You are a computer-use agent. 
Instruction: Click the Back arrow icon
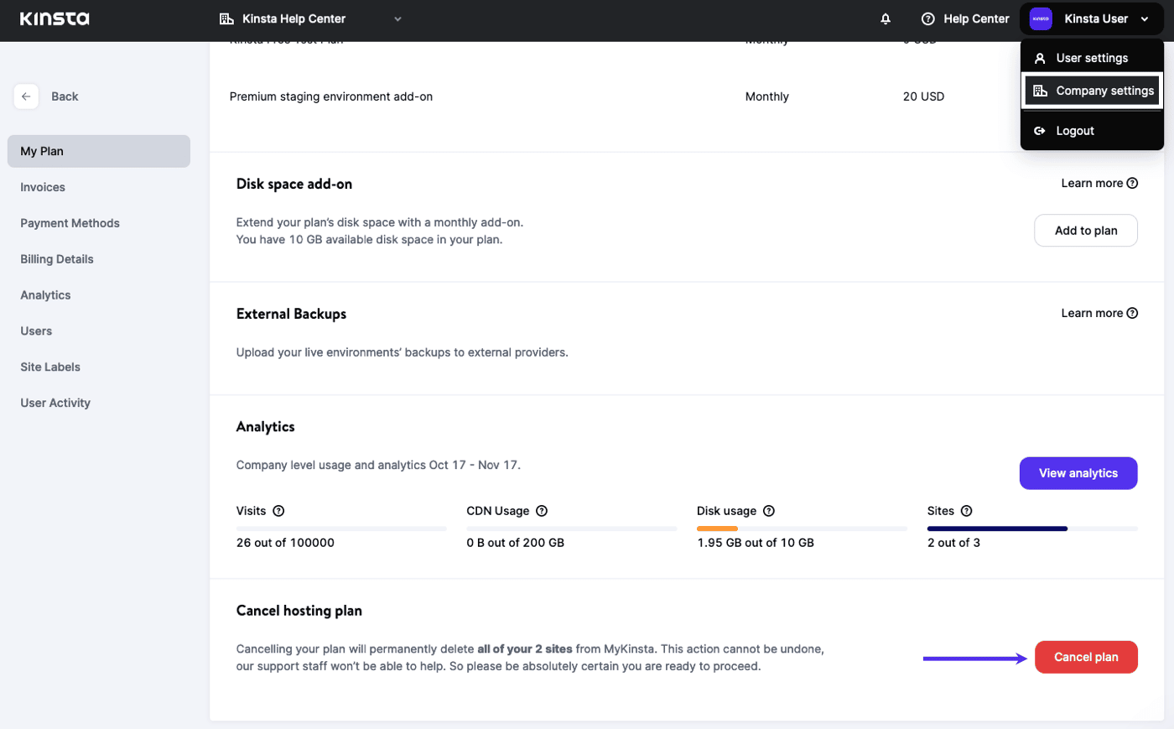[26, 96]
